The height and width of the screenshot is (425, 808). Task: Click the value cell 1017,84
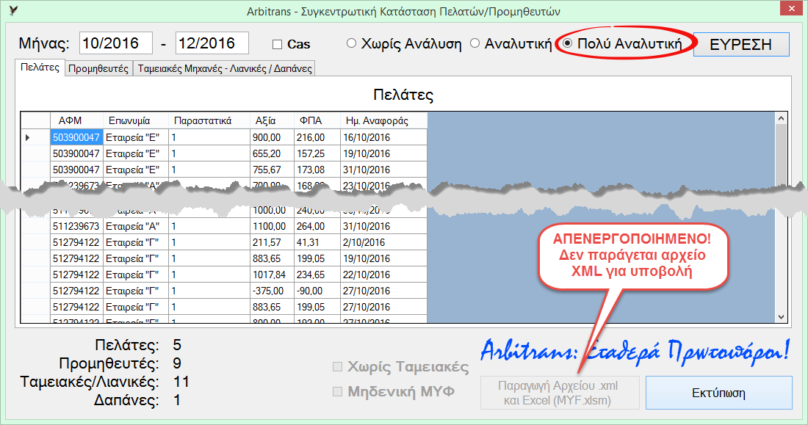(x=272, y=275)
